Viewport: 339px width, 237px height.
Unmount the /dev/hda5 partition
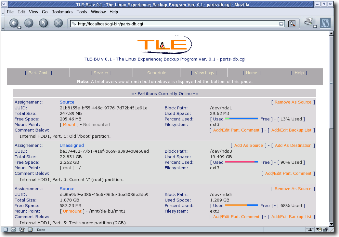point(72,211)
